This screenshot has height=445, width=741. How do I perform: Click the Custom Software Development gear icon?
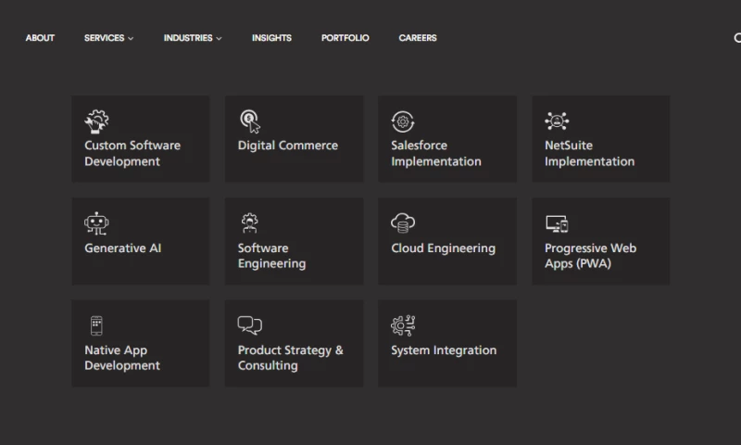[x=96, y=121]
